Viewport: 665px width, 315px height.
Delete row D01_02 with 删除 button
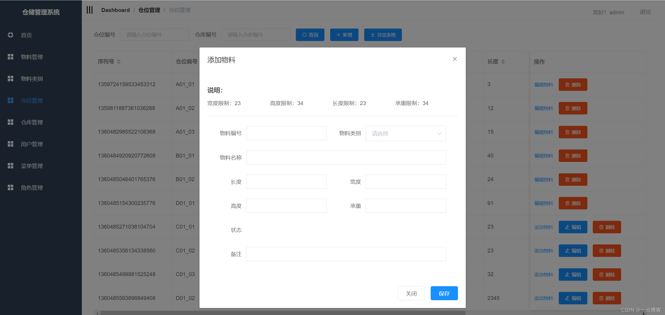(607, 298)
